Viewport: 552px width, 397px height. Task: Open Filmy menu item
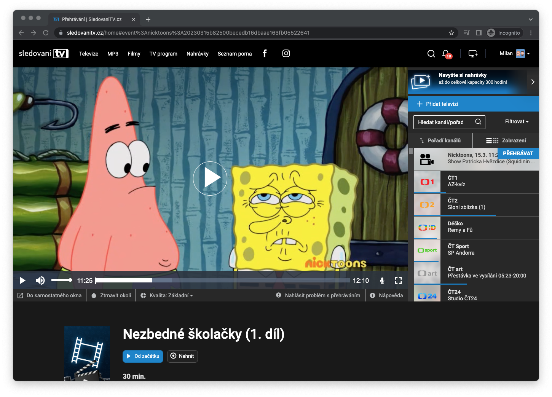click(134, 54)
